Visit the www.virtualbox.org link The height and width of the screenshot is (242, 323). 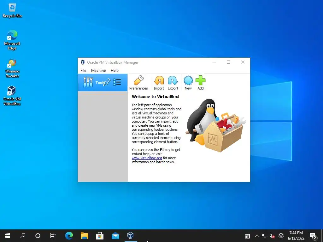tap(147, 158)
